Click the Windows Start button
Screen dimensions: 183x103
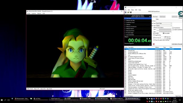click(x=2, y=100)
